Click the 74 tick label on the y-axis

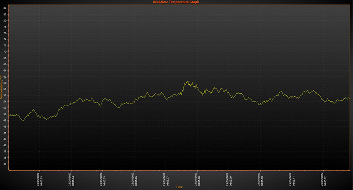click(5, 39)
